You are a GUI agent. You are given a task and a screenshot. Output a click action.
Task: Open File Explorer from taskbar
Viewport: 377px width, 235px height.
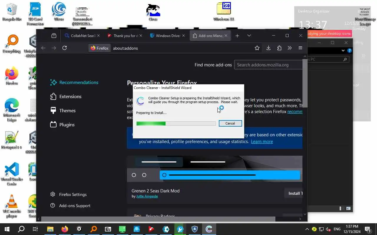pos(50,229)
